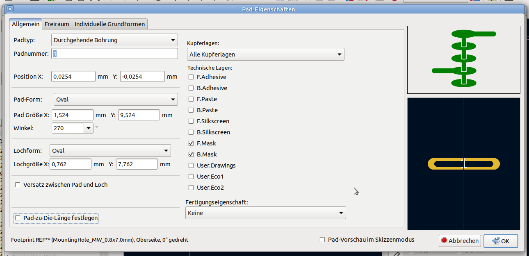Screen dimensions: 529x256
Task: Click the Position Y field
Action: [x=142, y=77]
